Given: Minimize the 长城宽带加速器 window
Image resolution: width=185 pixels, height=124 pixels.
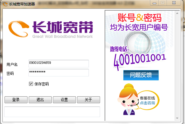Looking at the screenshot, I should tap(154, 3).
